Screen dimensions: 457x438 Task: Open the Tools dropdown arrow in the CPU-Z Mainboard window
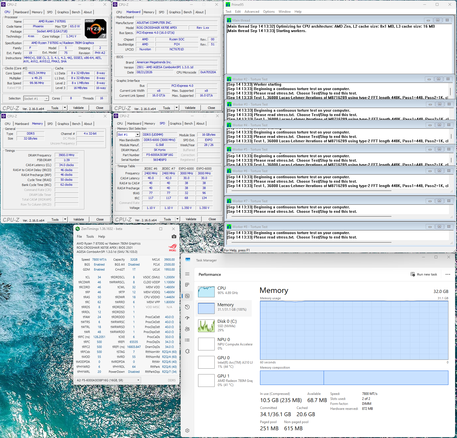tap(176, 108)
